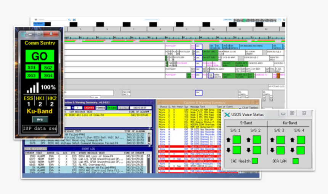The width and height of the screenshot is (328, 194).
Task: Select the C1-CB-B3-MNT activity block
Action: click(229, 58)
